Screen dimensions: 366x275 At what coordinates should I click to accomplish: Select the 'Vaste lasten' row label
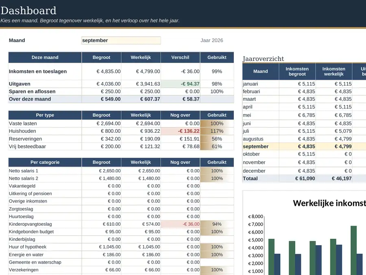tap(23, 123)
